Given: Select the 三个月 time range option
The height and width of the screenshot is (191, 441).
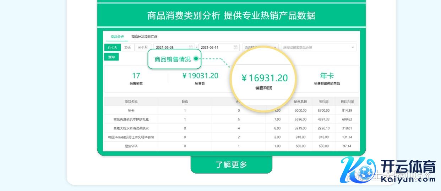Looking at the screenshot, I should (x=143, y=47).
